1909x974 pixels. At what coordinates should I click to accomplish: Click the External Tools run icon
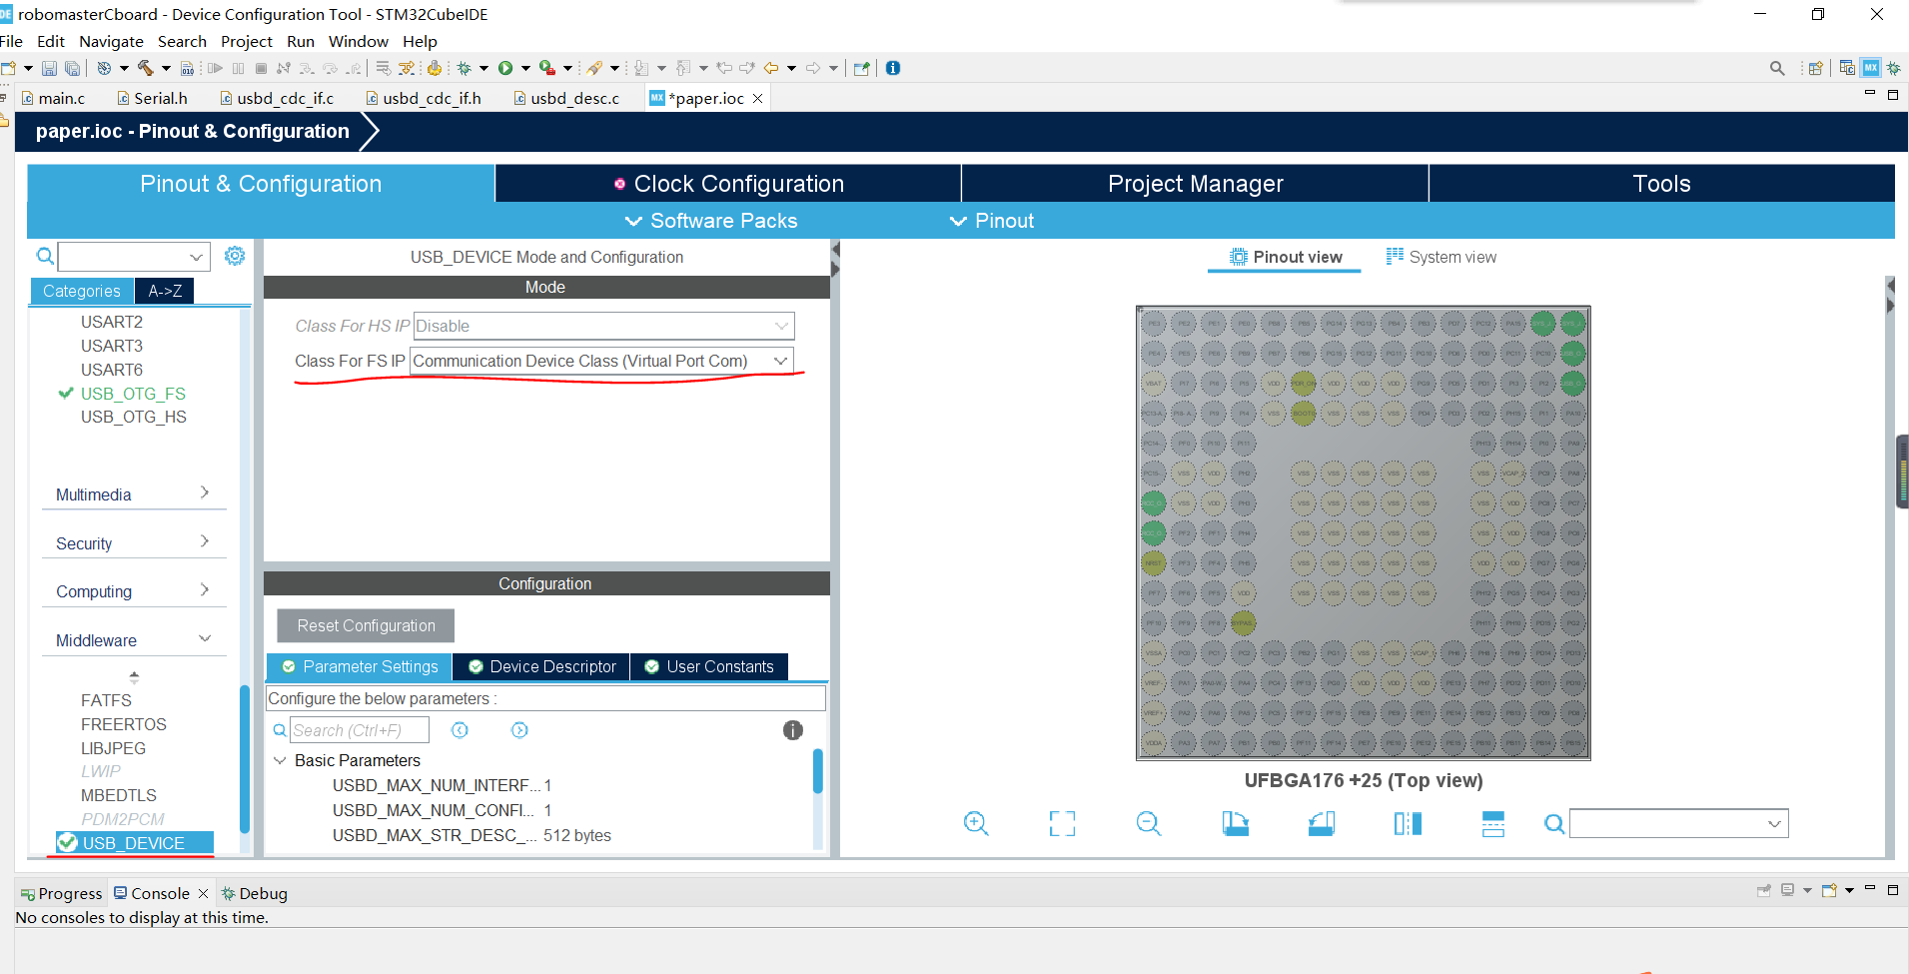pyautogui.click(x=547, y=68)
